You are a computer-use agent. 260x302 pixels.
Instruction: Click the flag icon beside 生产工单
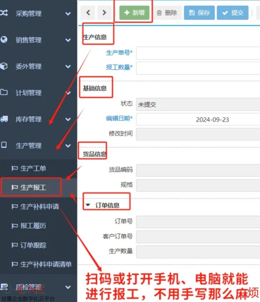(15, 168)
